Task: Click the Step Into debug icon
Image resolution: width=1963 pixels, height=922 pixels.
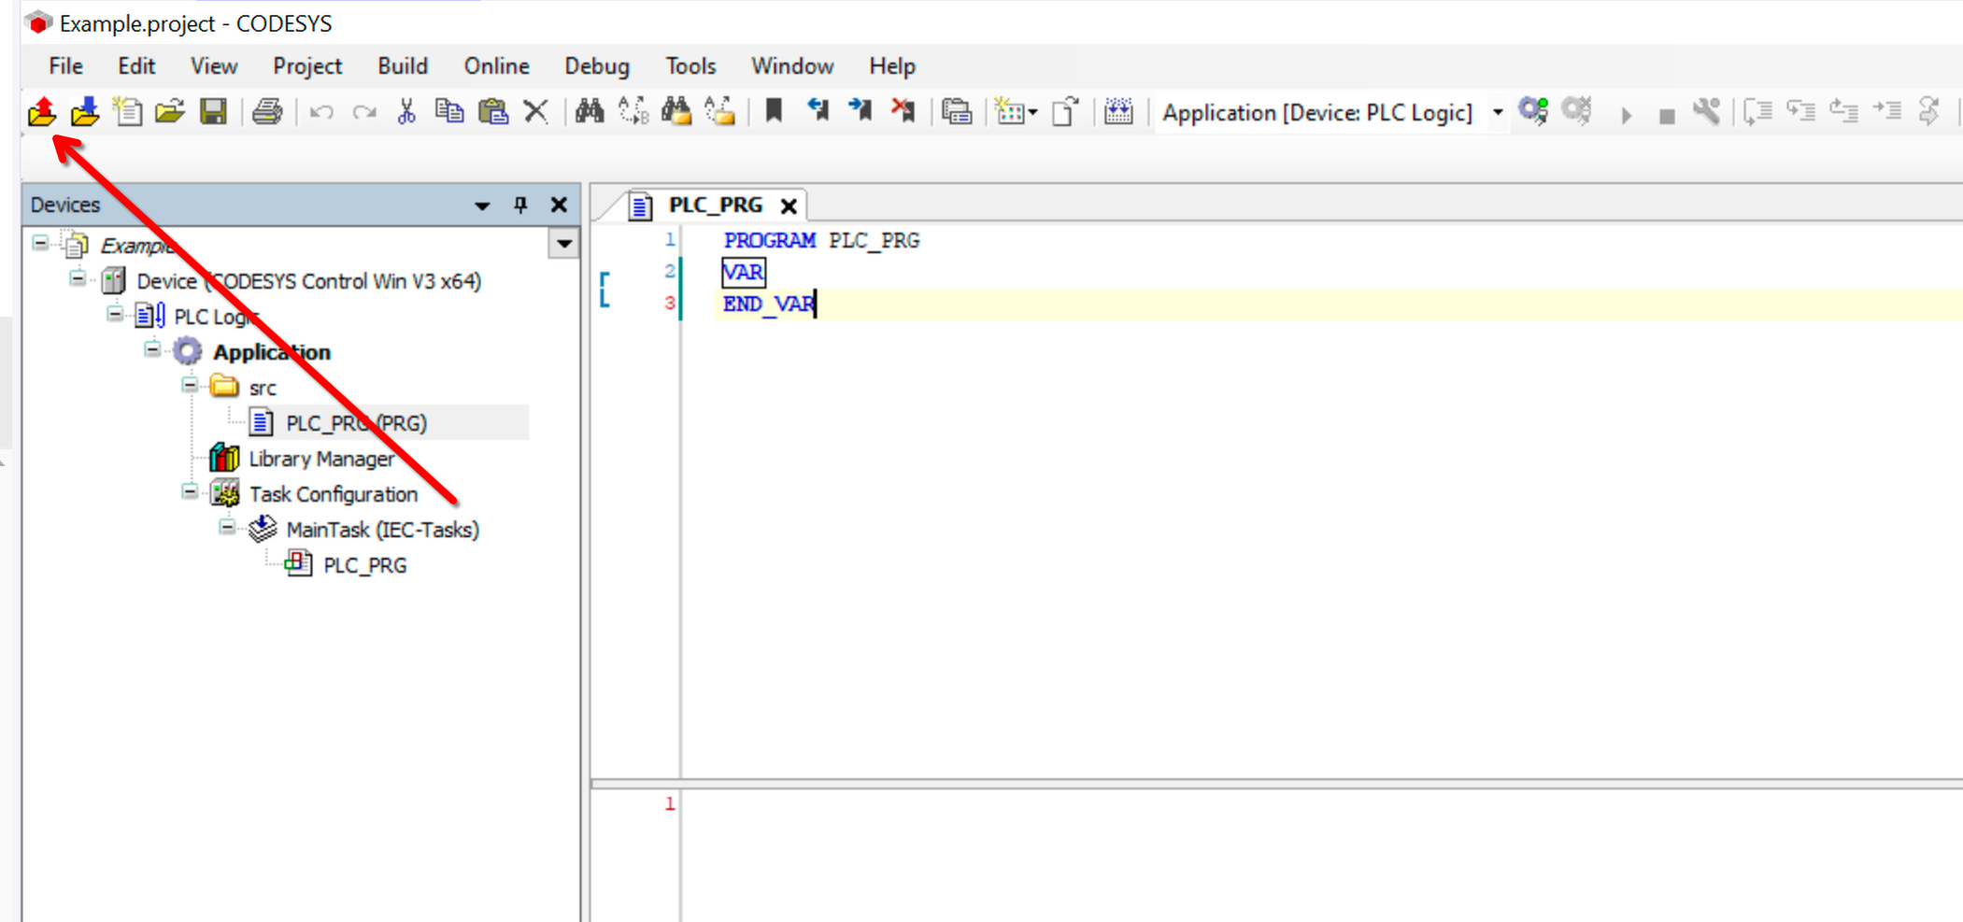Action: pyautogui.click(x=1801, y=112)
